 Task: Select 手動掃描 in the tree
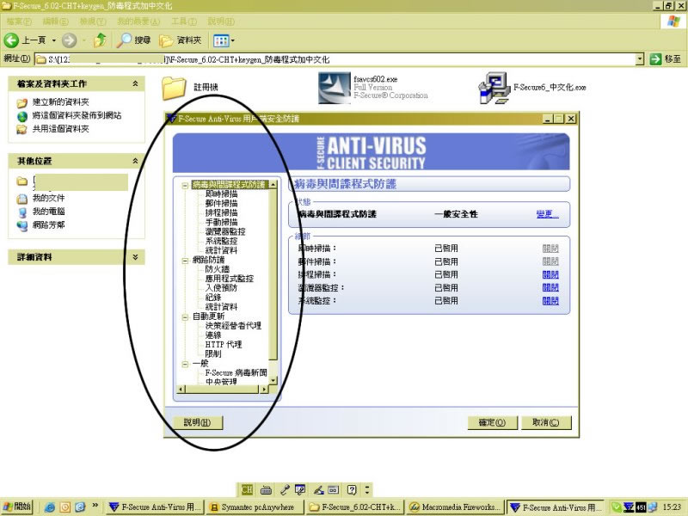click(221, 223)
